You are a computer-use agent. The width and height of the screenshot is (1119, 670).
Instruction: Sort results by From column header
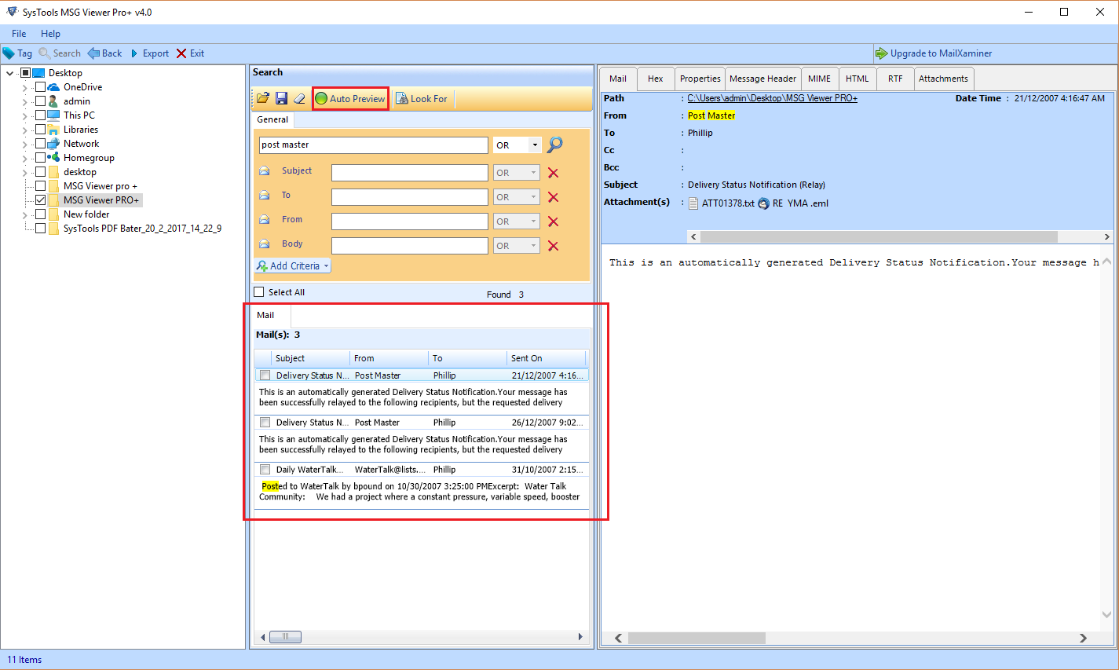[x=389, y=358]
